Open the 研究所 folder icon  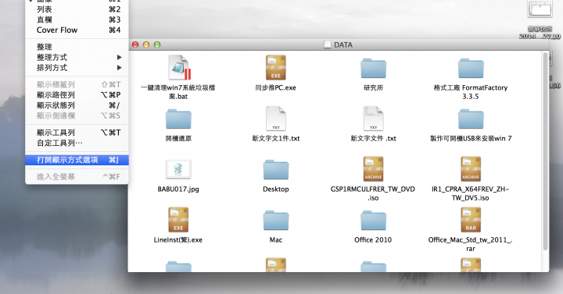point(374,68)
